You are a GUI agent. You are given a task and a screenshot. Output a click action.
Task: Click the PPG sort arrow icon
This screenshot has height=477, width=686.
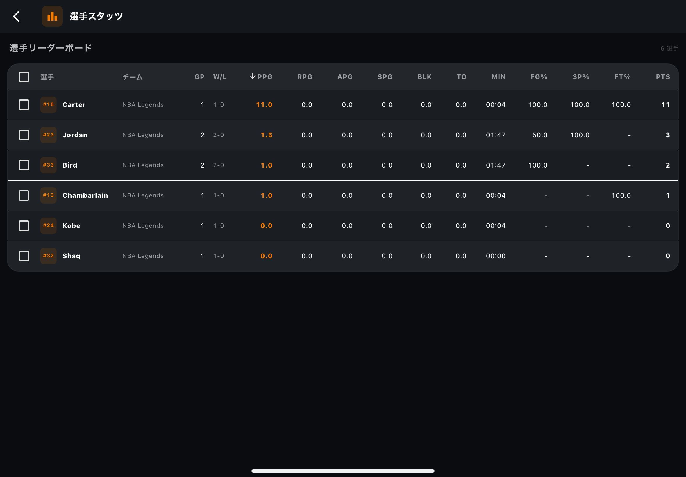point(252,76)
